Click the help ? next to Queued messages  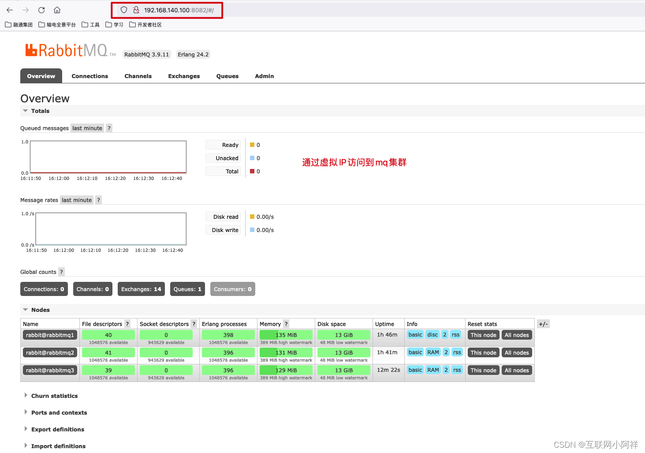109,128
